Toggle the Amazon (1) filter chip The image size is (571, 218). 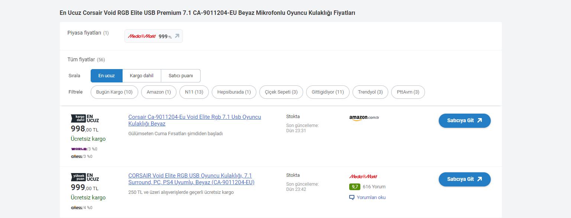[159, 92]
